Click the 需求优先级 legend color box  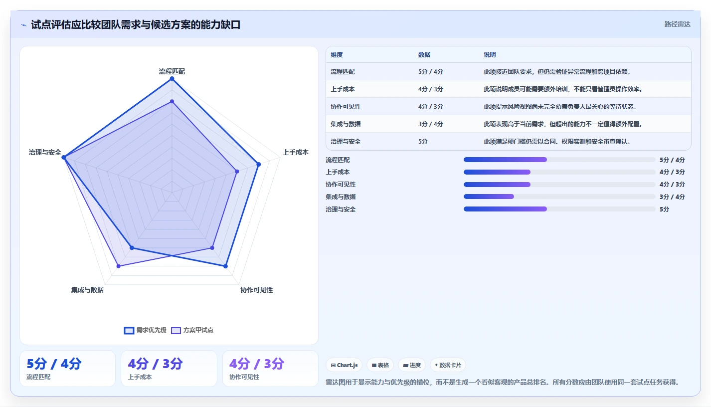(129, 330)
